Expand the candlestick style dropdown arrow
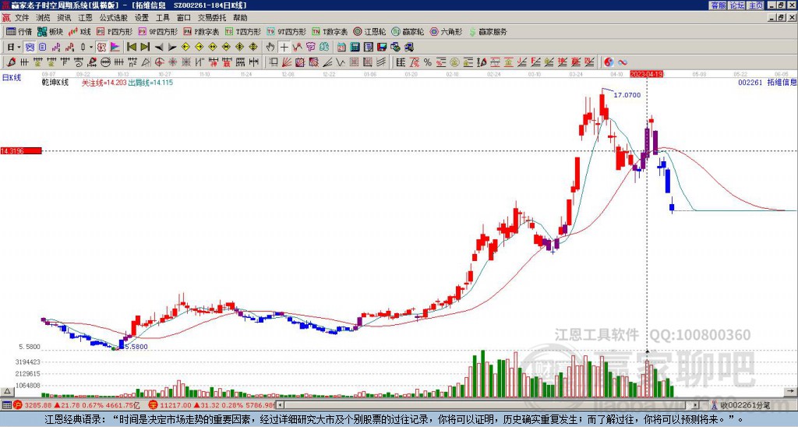798x427 pixels. pyautogui.click(x=91, y=48)
